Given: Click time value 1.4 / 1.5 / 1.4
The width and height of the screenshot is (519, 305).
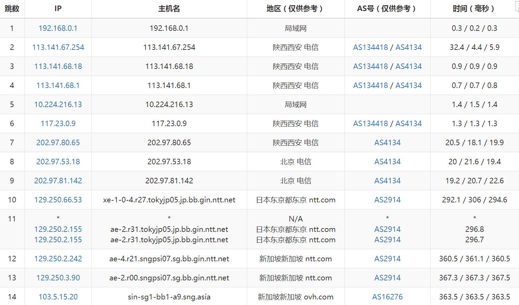Looking at the screenshot, I should (x=474, y=105).
